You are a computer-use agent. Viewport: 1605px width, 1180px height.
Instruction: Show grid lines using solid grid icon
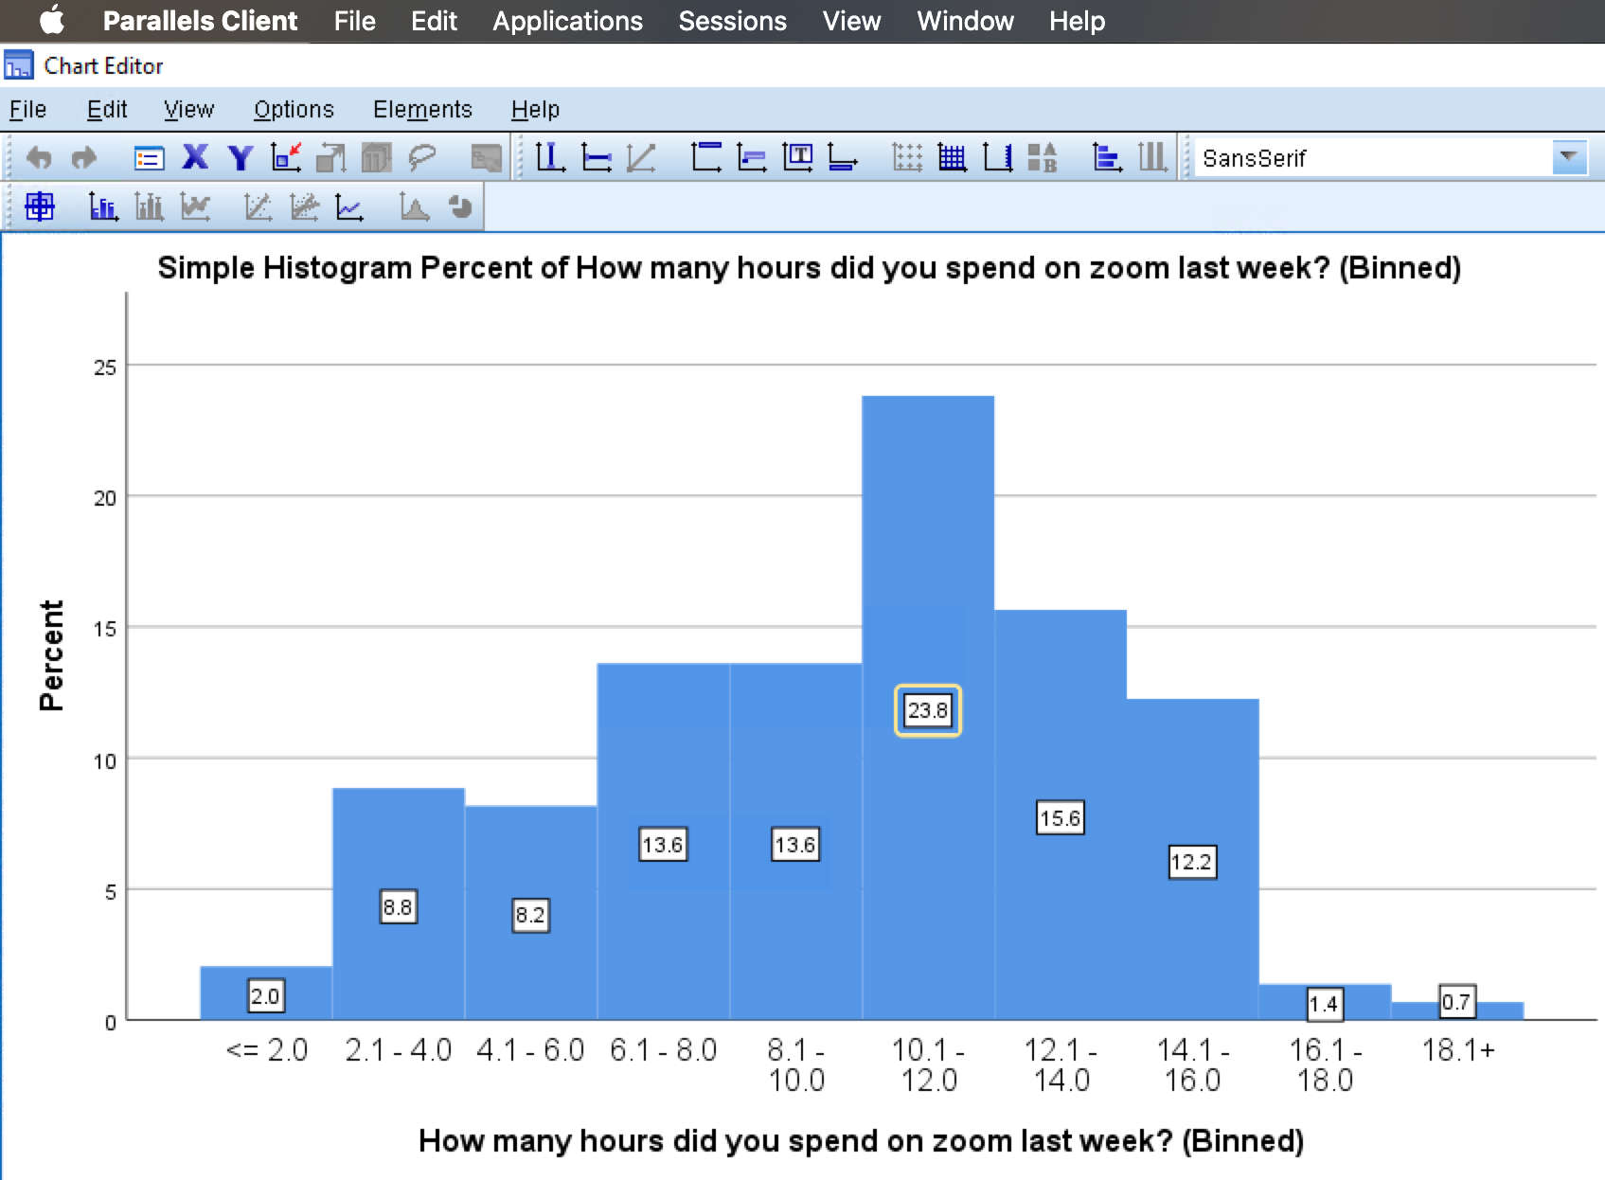[953, 157]
